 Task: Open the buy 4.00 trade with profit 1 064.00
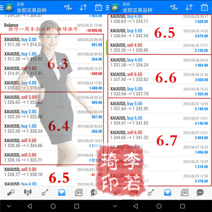click(159, 62)
